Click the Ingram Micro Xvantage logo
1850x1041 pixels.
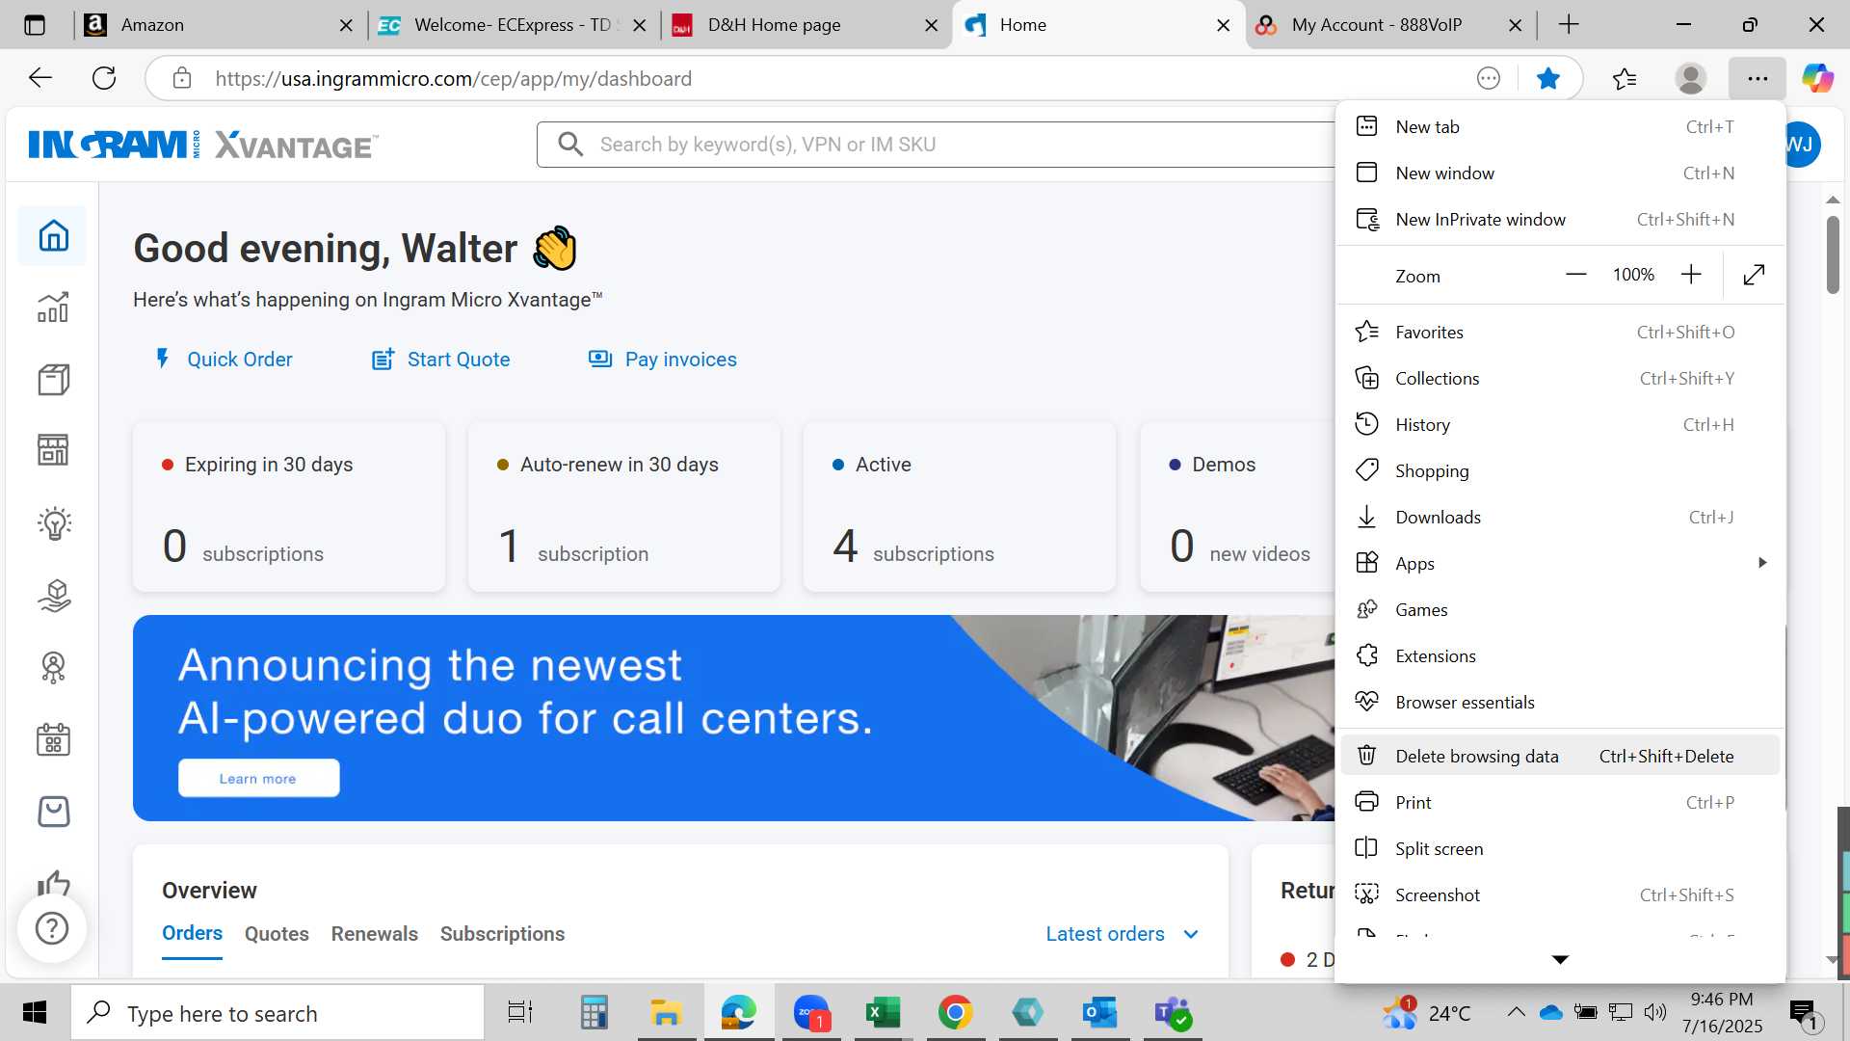point(203,145)
